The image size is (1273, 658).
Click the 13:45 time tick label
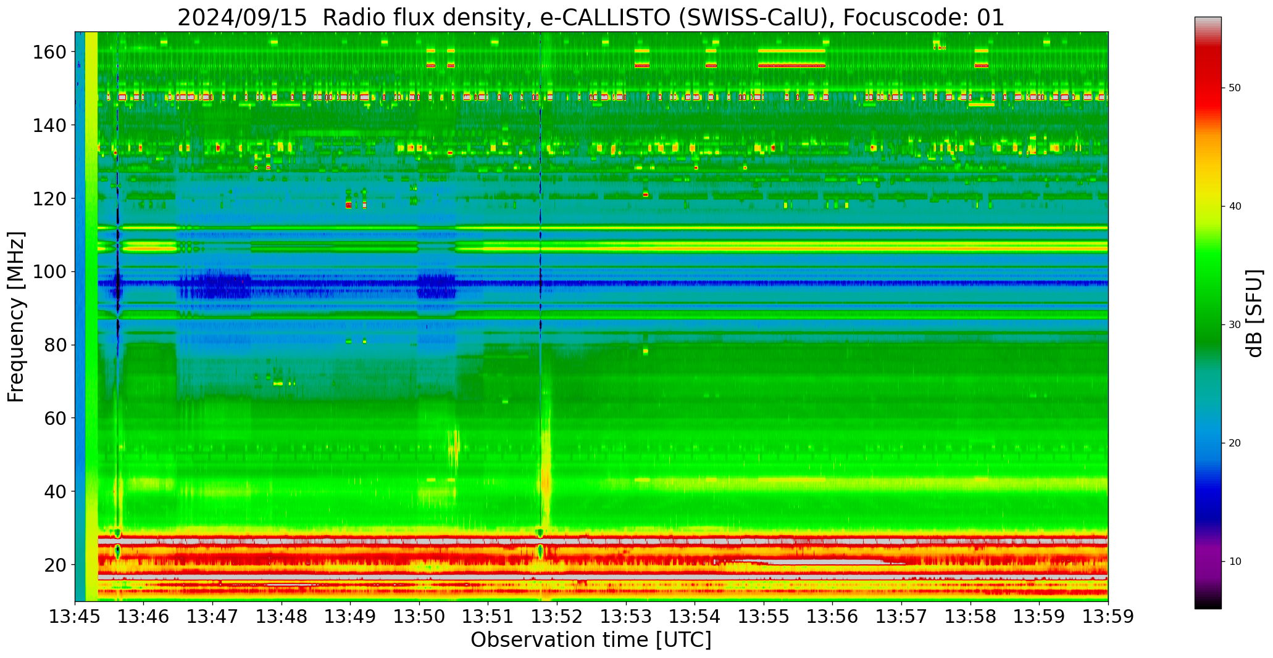75,617
